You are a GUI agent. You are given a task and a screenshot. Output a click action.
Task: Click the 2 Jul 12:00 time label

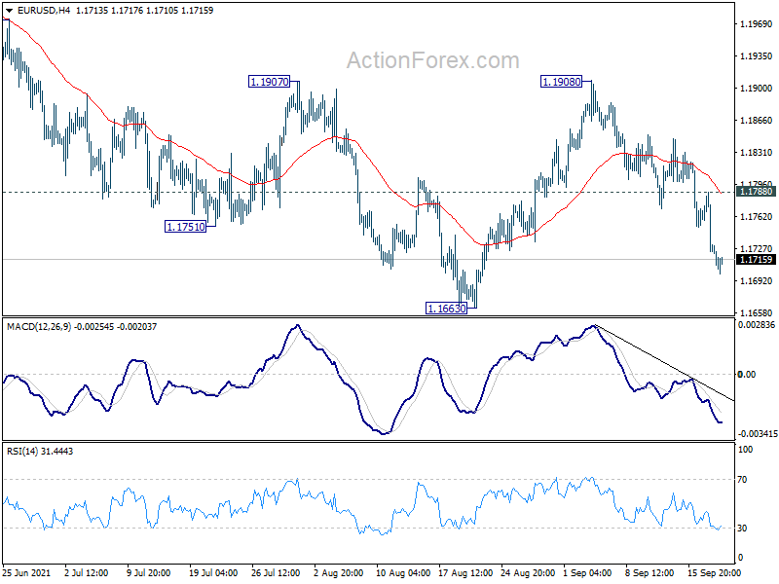click(87, 572)
